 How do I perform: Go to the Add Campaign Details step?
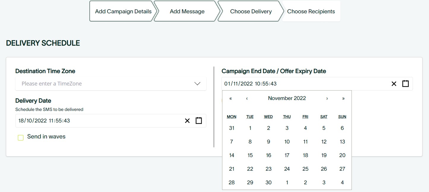point(123,12)
